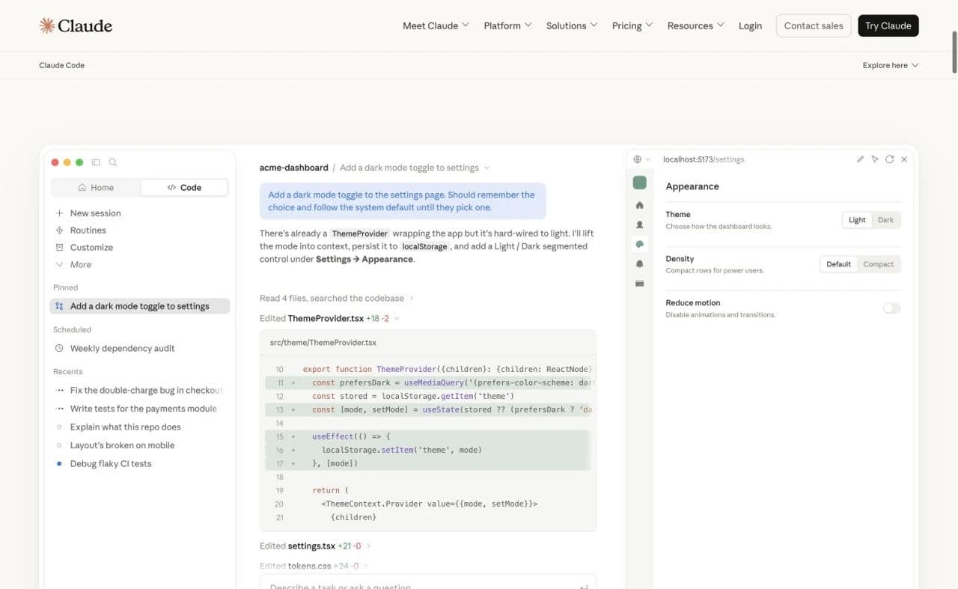Open the dashboard user profile icon

(639, 225)
